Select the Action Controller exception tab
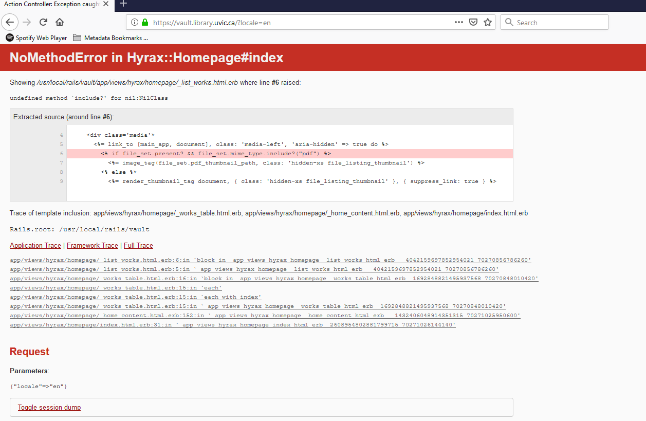 coord(56,5)
